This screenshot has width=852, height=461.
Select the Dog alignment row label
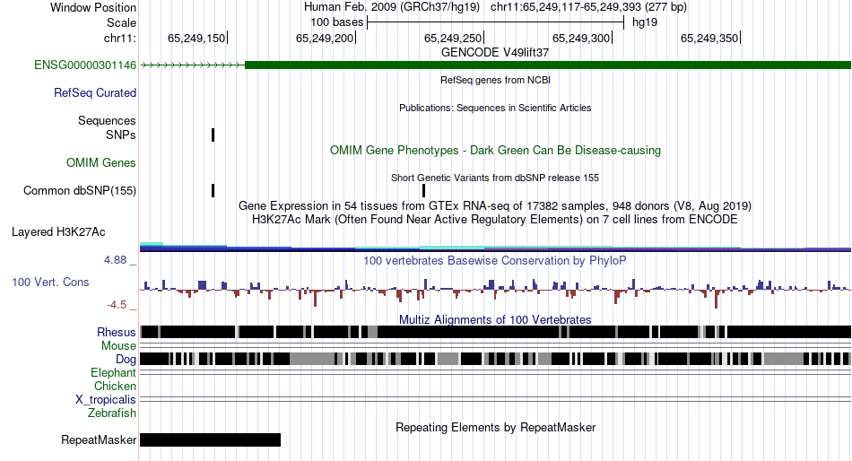pyautogui.click(x=126, y=360)
